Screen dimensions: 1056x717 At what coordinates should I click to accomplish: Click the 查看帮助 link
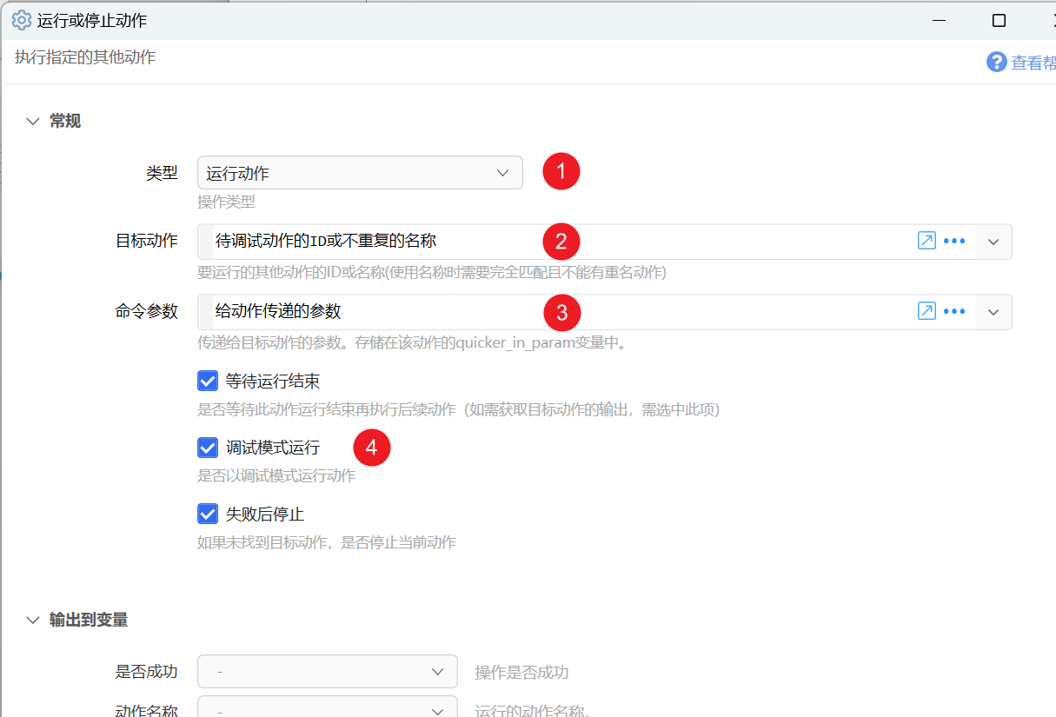click(1033, 63)
